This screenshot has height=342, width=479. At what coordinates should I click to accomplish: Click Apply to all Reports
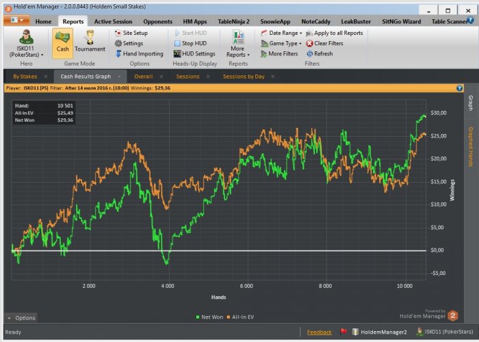click(x=338, y=33)
